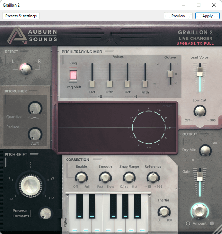222x234 pixels.
Task: Click the Bitcrusher Quantize knob
Action: click(x=35, y=108)
